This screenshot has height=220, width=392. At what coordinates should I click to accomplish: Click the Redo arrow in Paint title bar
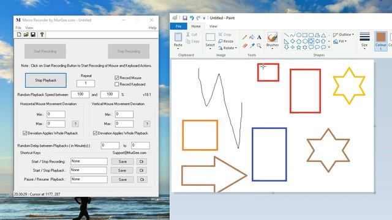tap(198, 18)
